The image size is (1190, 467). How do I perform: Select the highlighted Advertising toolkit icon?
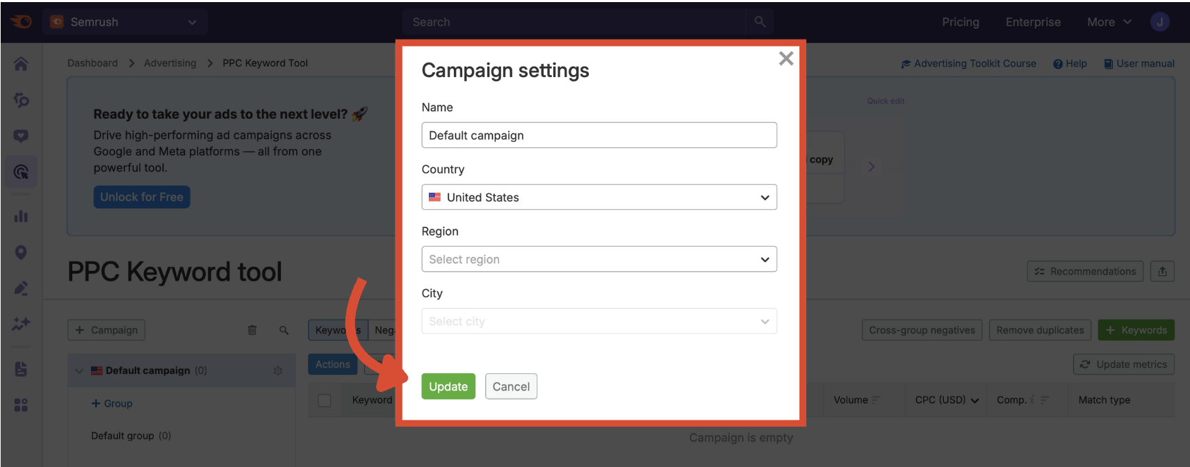pos(21,172)
